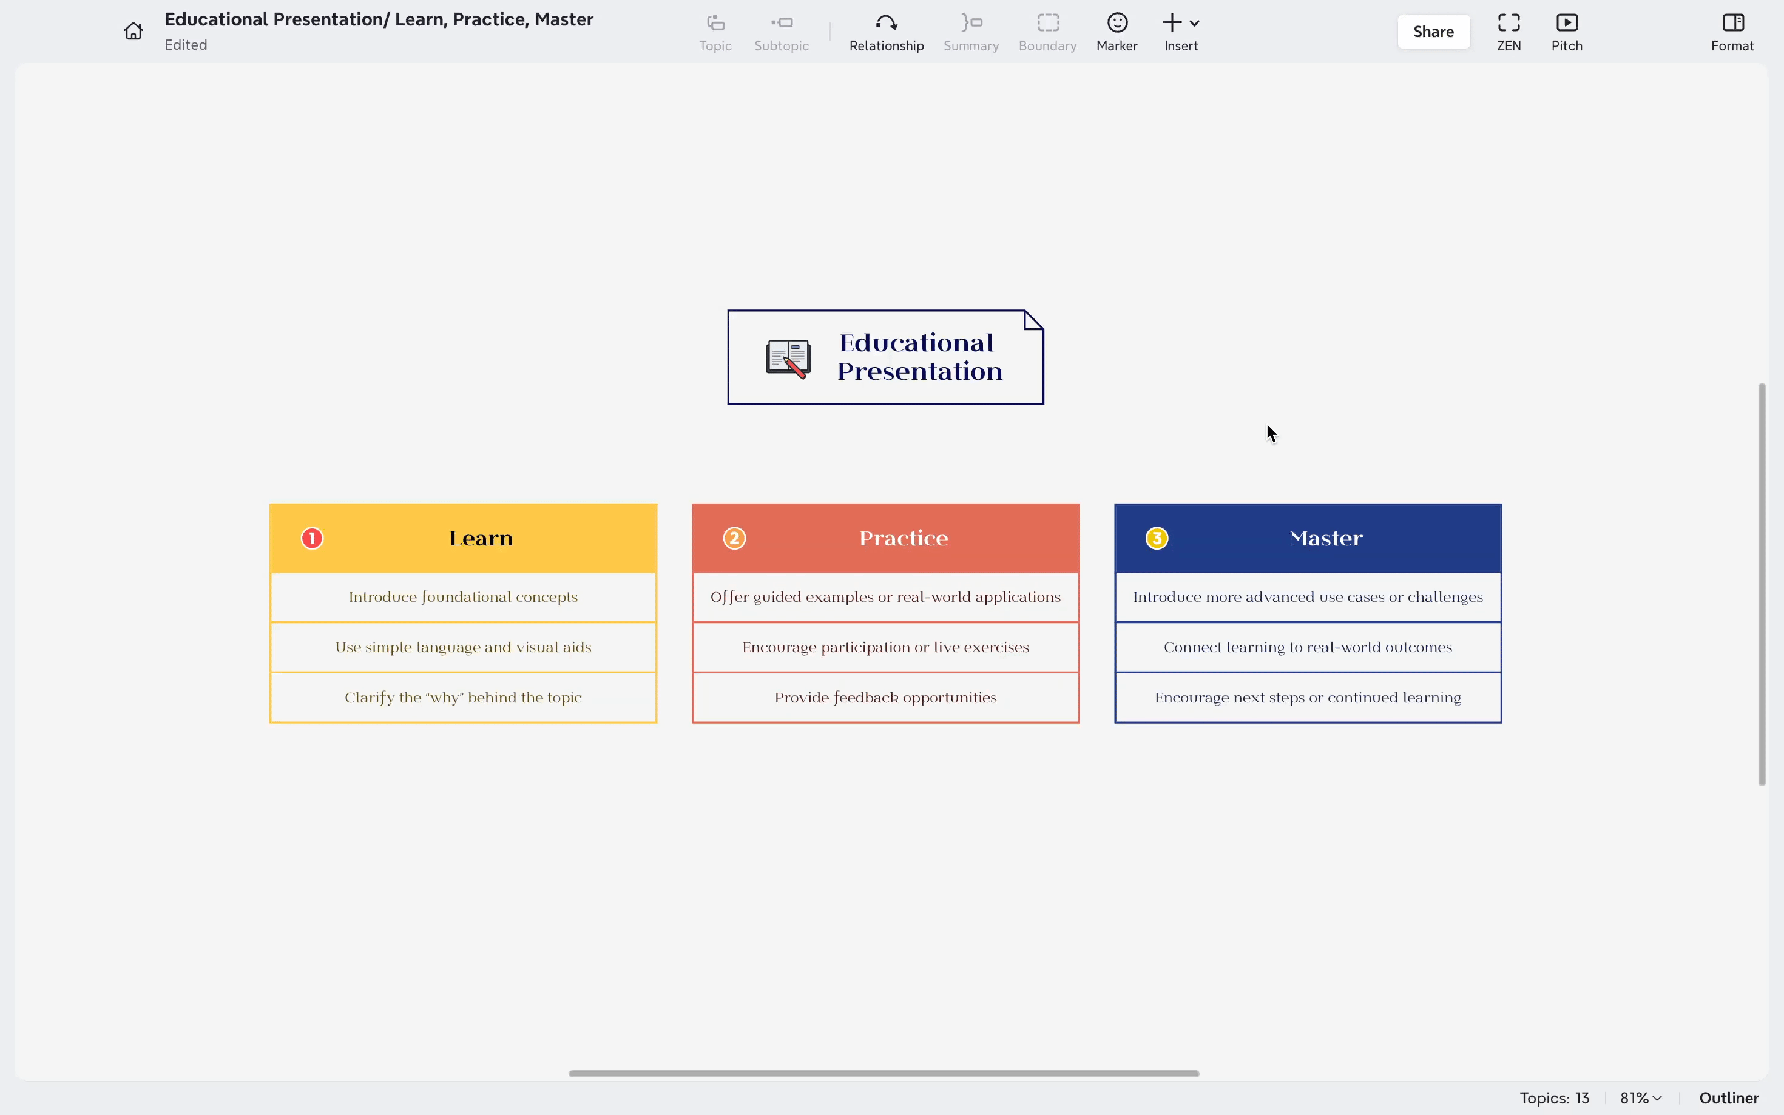Click the Insert plus icon
Image resolution: width=1784 pixels, height=1115 pixels.
click(x=1171, y=23)
